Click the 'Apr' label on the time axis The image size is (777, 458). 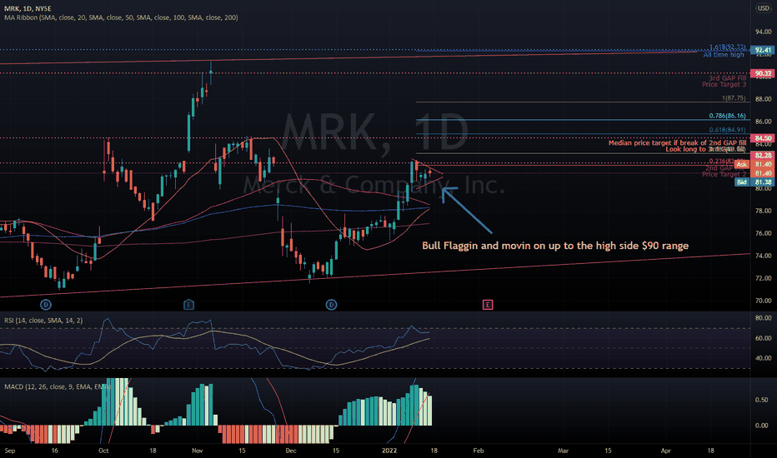pos(666,451)
